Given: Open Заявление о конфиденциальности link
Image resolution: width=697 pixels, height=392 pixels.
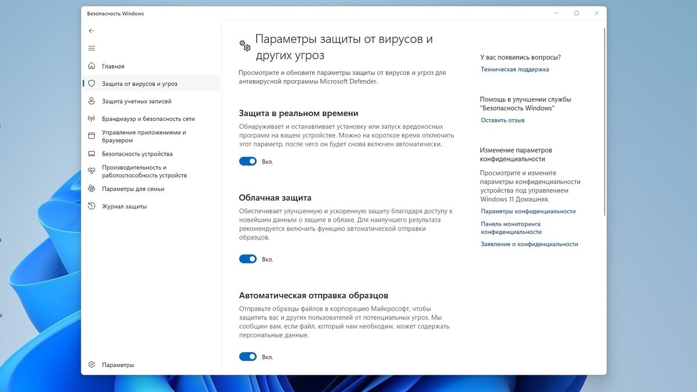Looking at the screenshot, I should tap(529, 244).
